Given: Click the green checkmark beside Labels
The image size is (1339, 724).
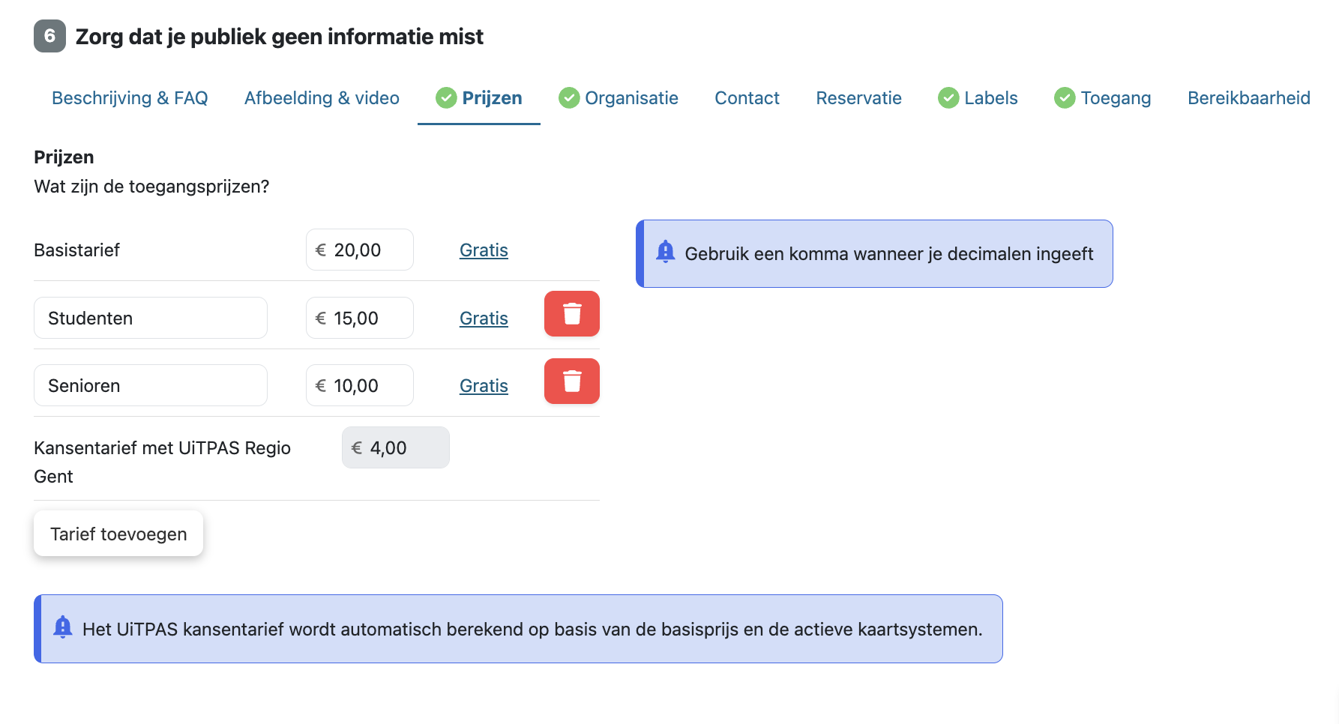Looking at the screenshot, I should [948, 98].
